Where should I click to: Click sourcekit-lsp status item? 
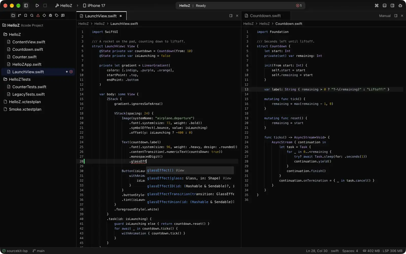15,251
